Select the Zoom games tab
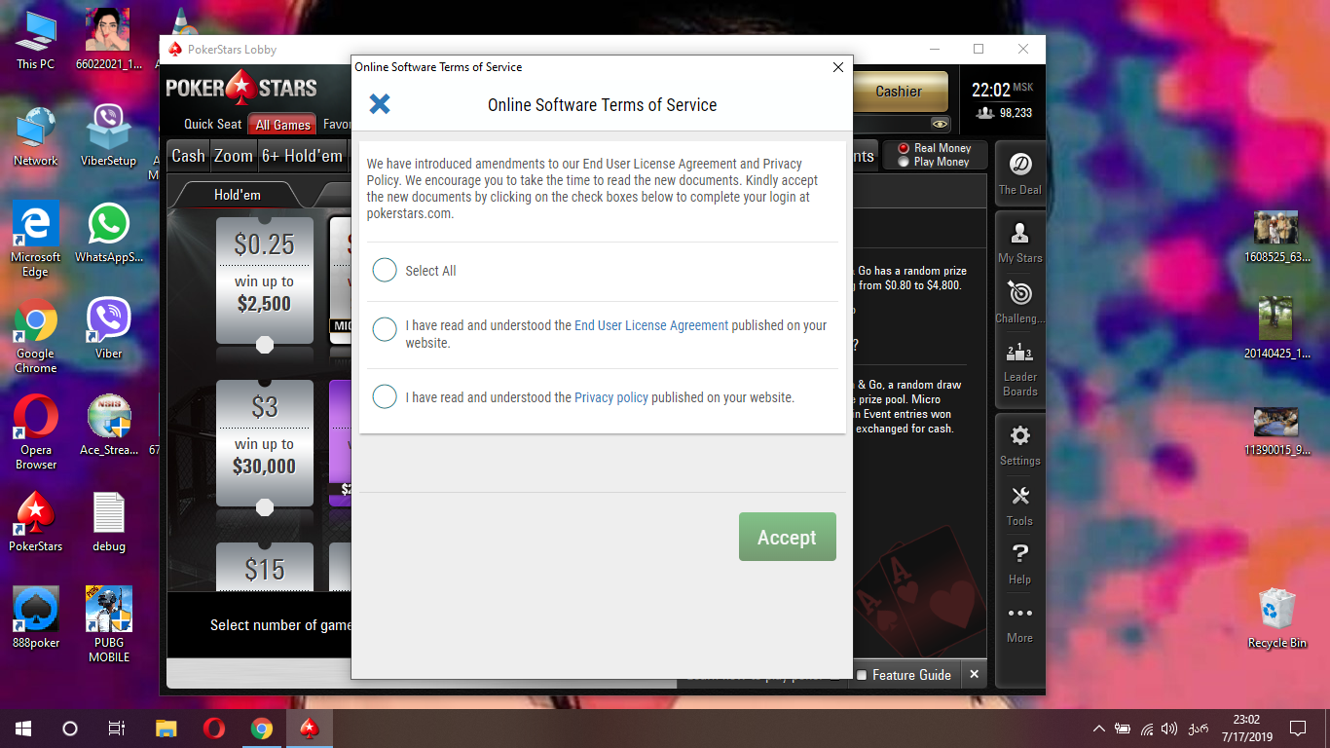This screenshot has height=748, width=1330. (234, 156)
